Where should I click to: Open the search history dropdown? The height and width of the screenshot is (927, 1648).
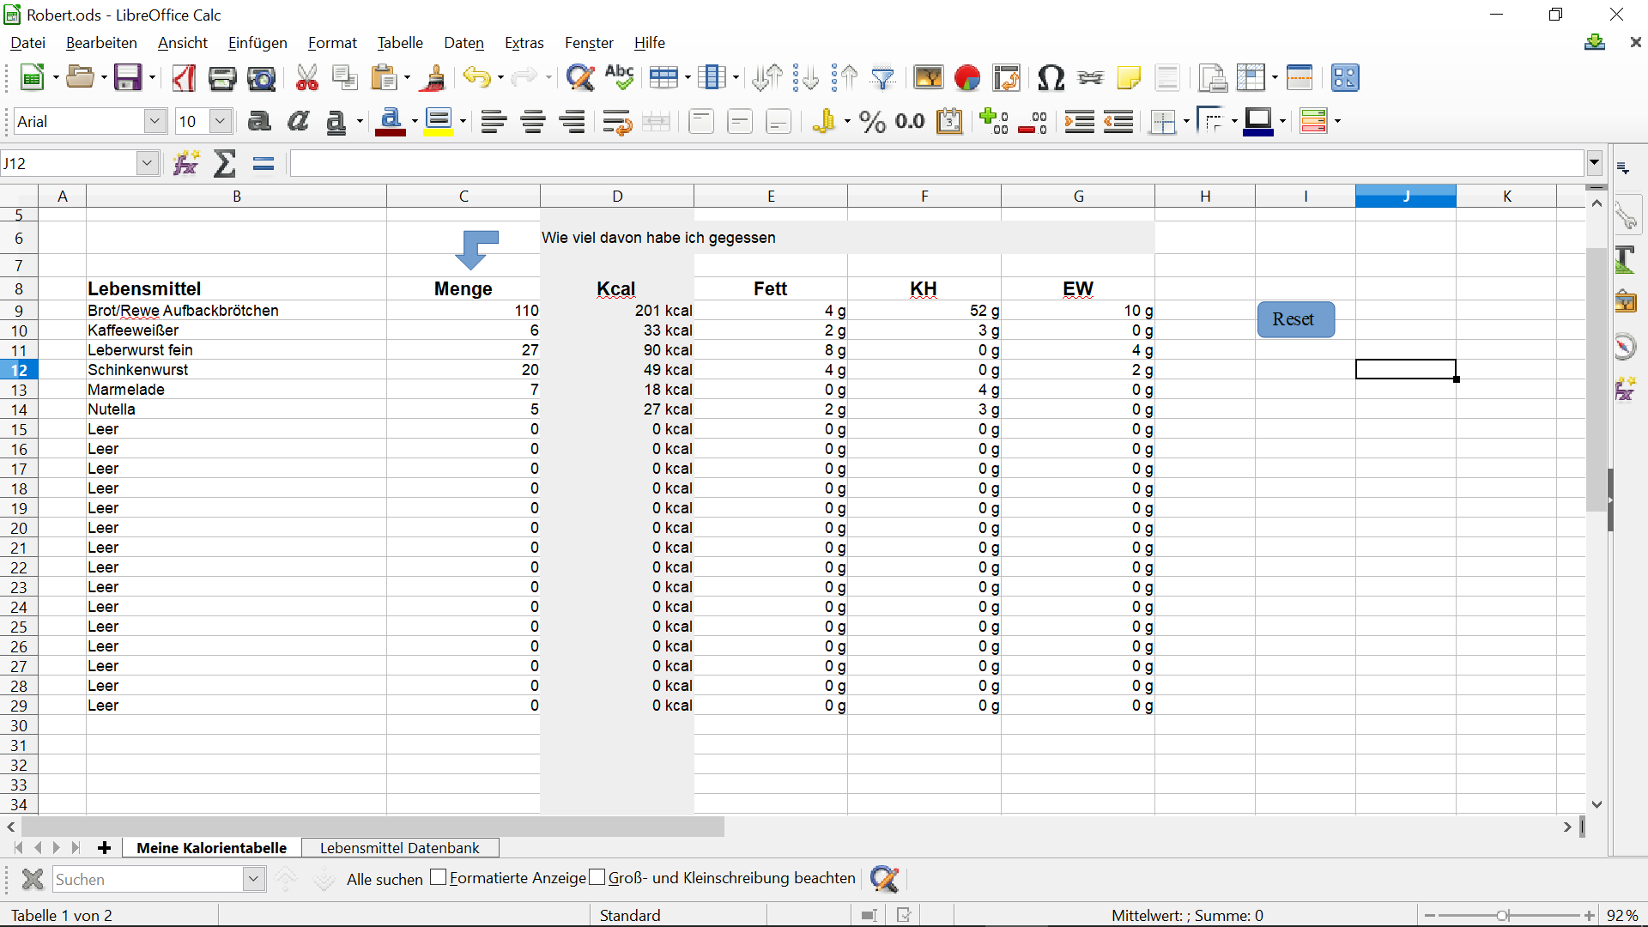pyautogui.click(x=253, y=879)
